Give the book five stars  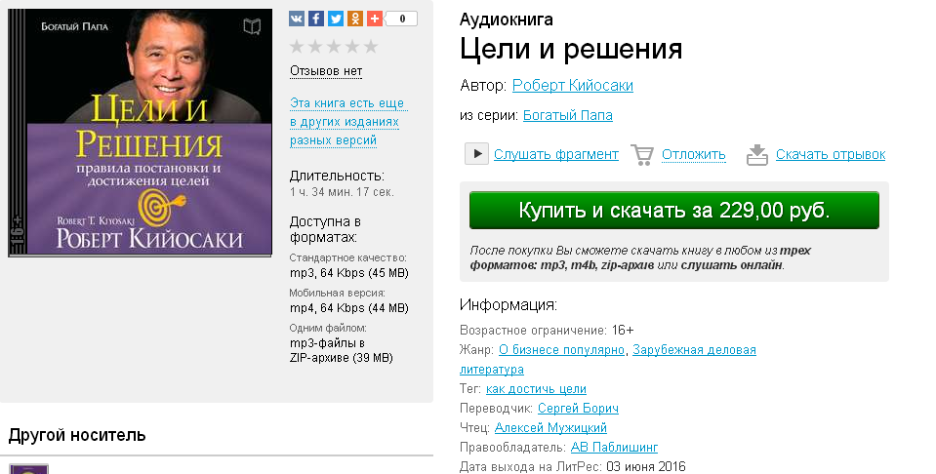tap(371, 46)
